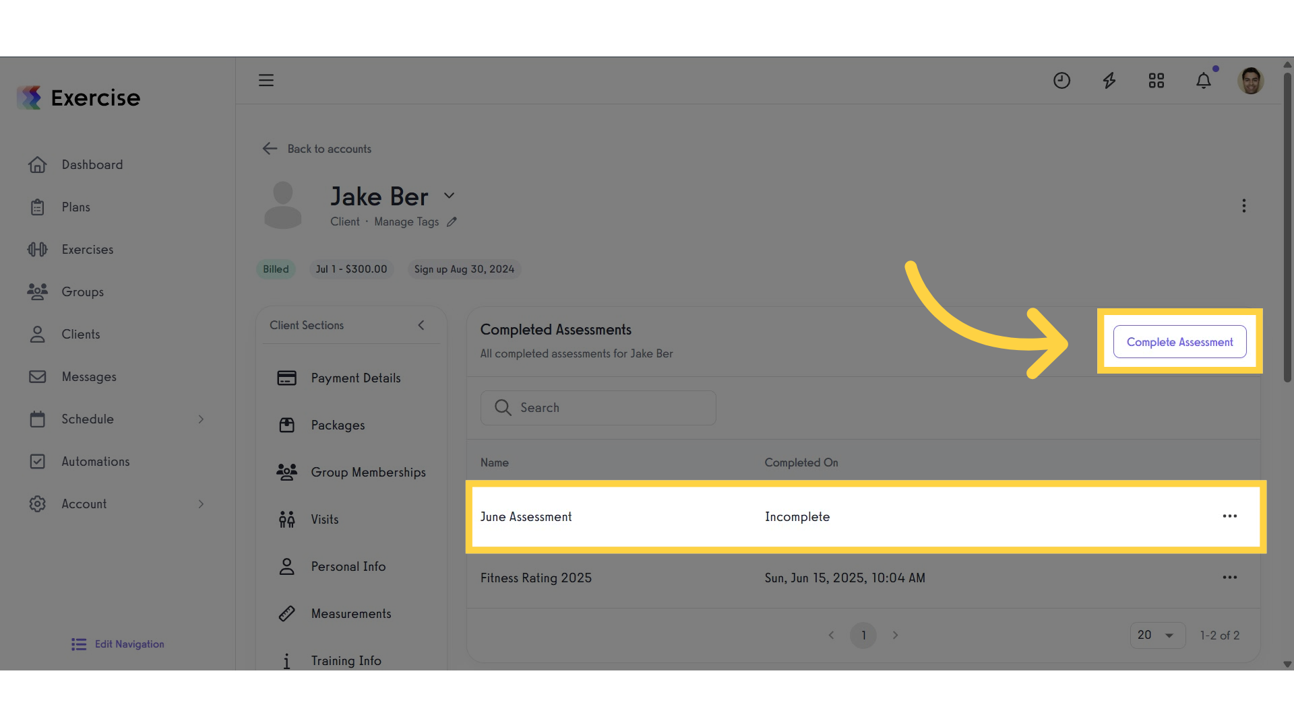Click Manage Tags link

click(406, 222)
